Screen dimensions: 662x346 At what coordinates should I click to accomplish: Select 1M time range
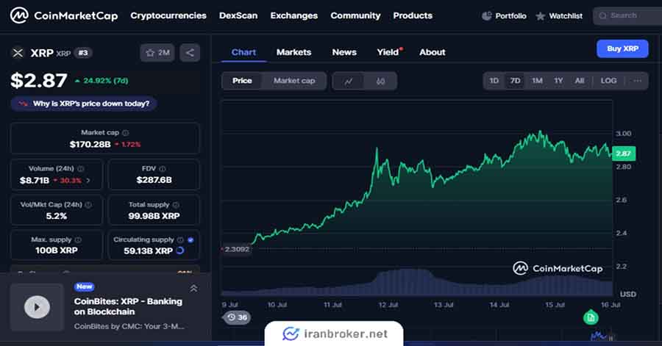point(537,81)
